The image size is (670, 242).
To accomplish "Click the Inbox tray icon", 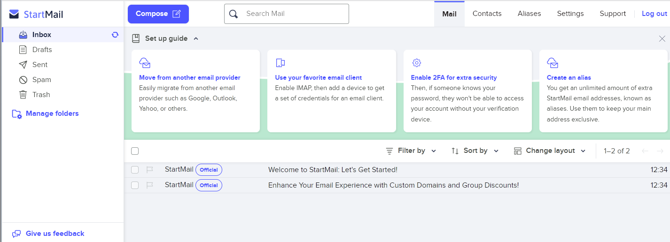I will pyautogui.click(x=23, y=35).
